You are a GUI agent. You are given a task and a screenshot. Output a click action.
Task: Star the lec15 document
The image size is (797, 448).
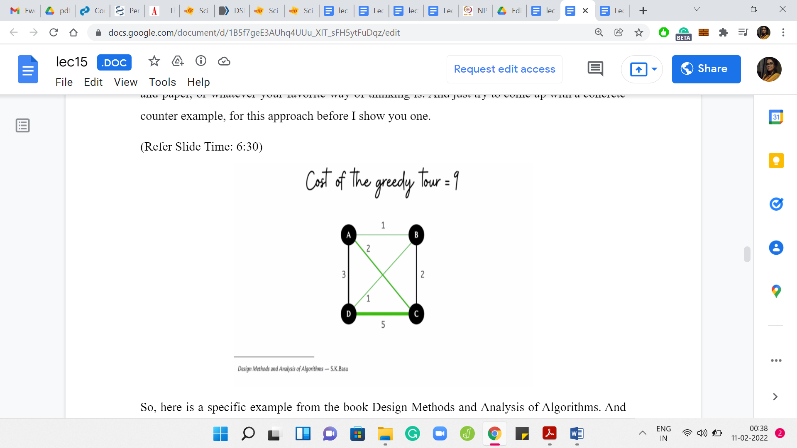[154, 61]
